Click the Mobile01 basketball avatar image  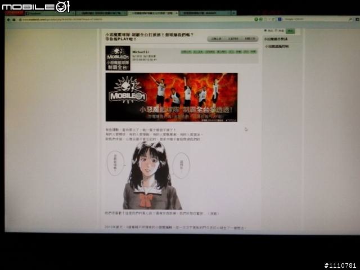click(x=118, y=58)
